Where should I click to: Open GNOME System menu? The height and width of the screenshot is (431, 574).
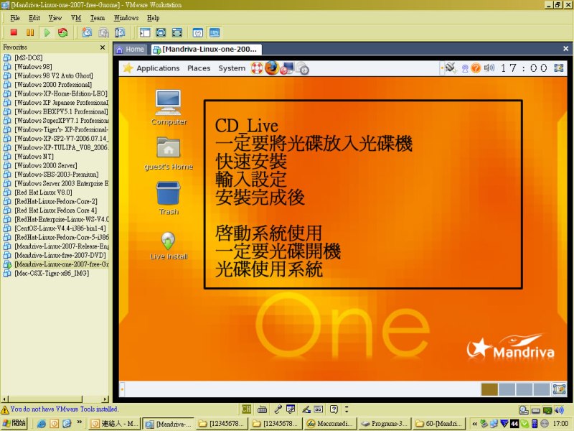(x=232, y=68)
